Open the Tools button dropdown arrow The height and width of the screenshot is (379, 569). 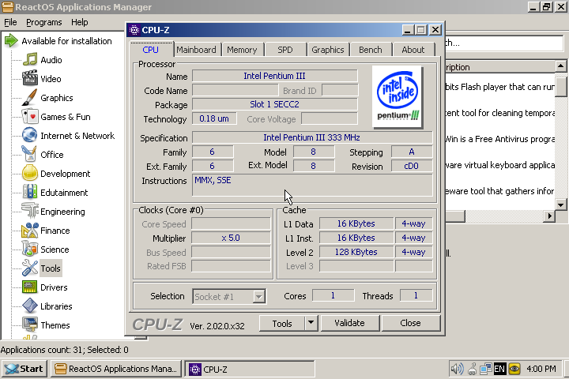tap(311, 323)
